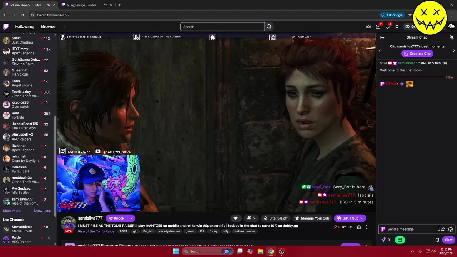Collapse the Stream Chat panel

click(382, 37)
